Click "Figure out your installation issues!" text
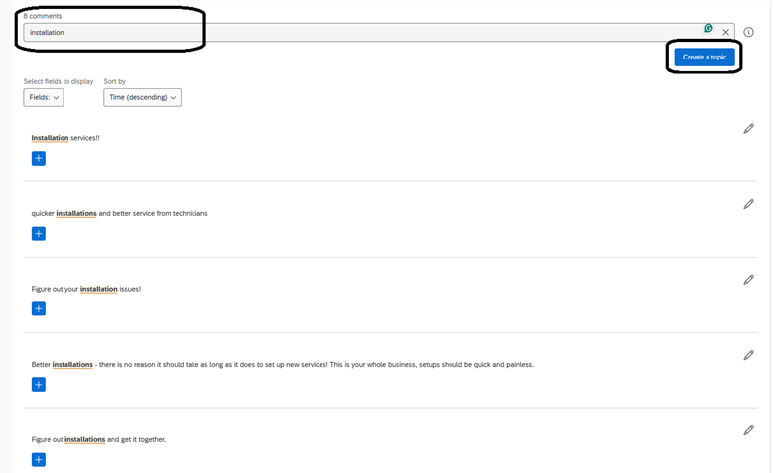Screen dimensions: 773x473 [86, 289]
